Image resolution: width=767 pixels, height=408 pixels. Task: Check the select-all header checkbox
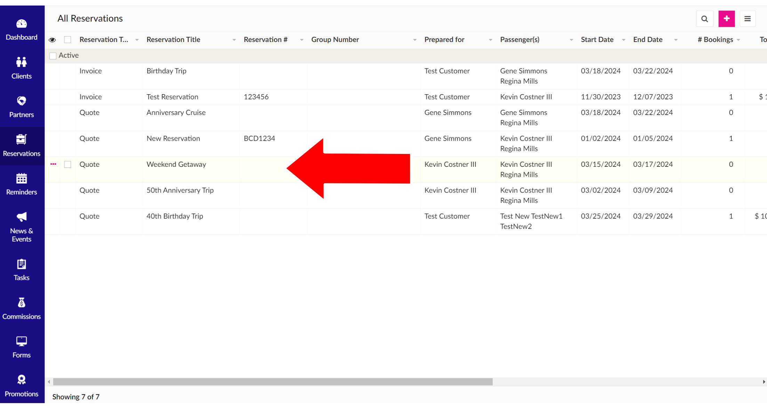[68, 40]
